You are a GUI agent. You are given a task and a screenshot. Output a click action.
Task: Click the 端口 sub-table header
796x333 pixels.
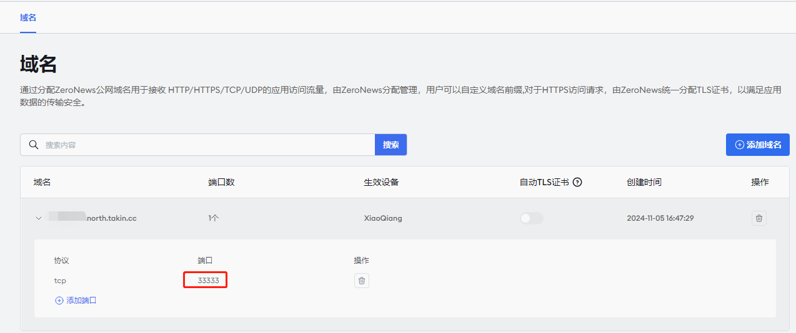(205, 261)
